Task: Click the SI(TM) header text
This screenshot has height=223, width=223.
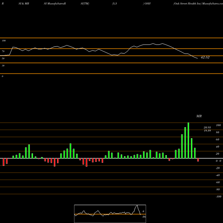Action: point(85,4)
